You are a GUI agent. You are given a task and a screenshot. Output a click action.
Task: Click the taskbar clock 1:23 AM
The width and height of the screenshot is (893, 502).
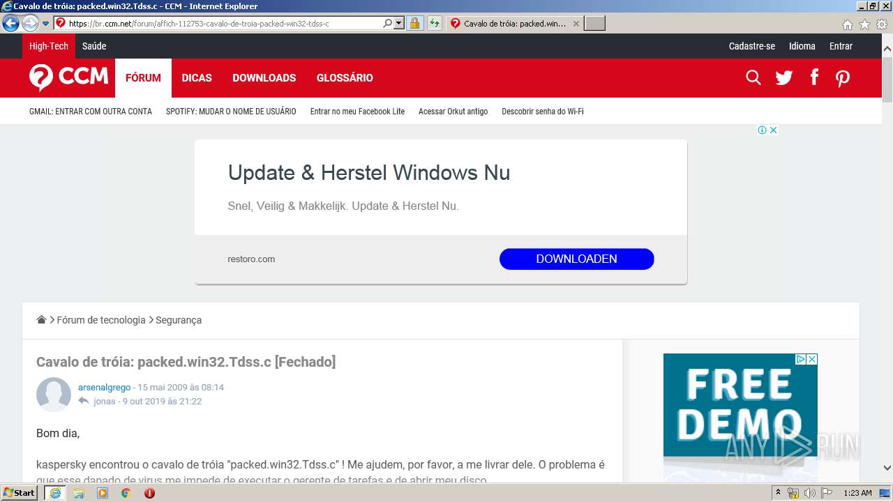[857, 493]
